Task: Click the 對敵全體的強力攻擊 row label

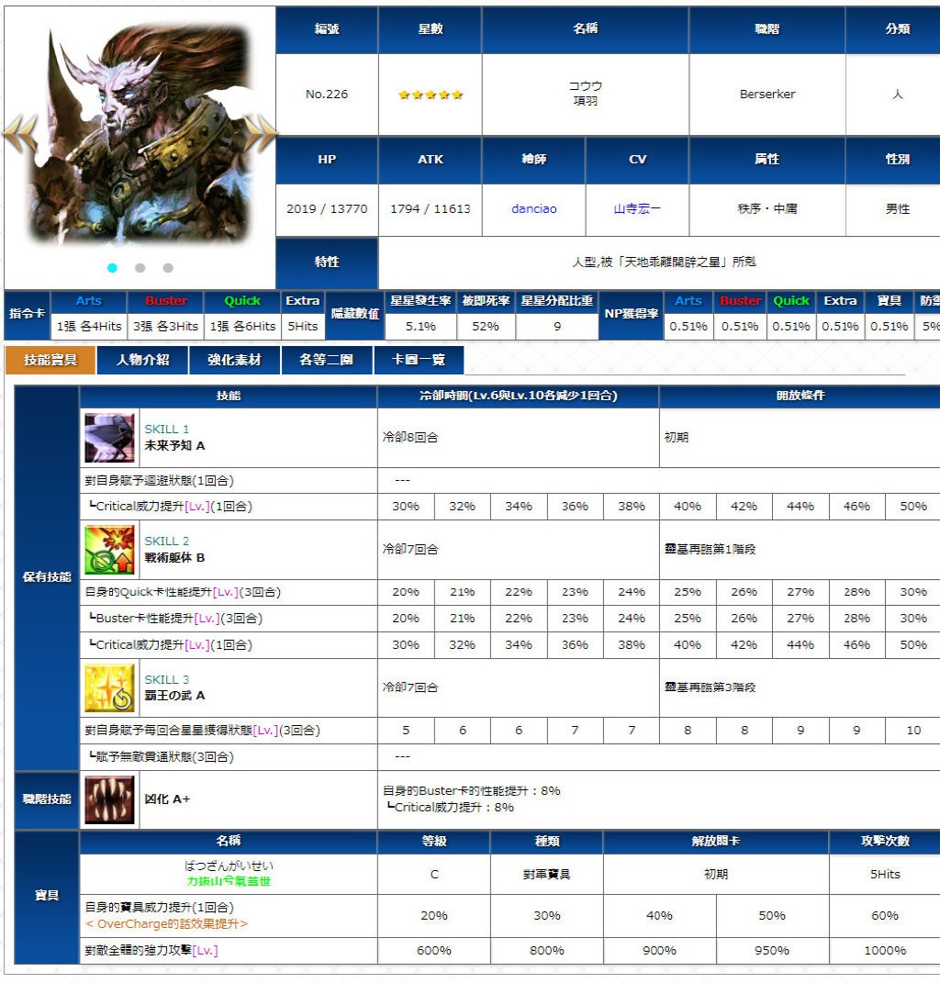Action: [151, 950]
